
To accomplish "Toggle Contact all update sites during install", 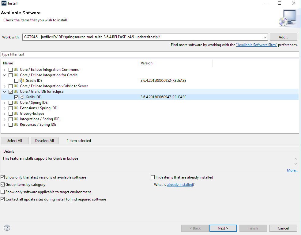I will pyautogui.click(x=3, y=199).
